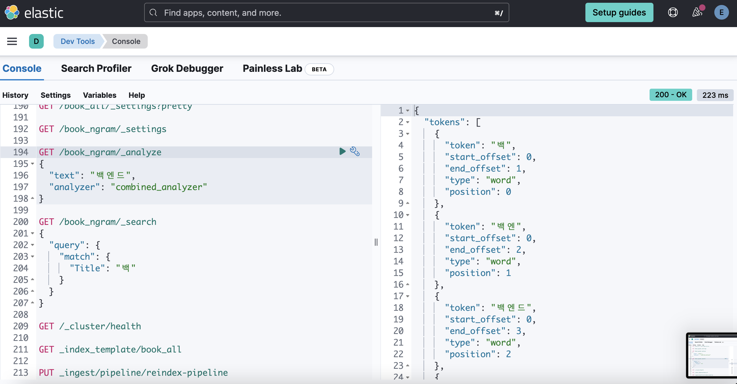Viewport: 737px width, 384px height.
Task: Open the History menu
Action: pos(15,95)
